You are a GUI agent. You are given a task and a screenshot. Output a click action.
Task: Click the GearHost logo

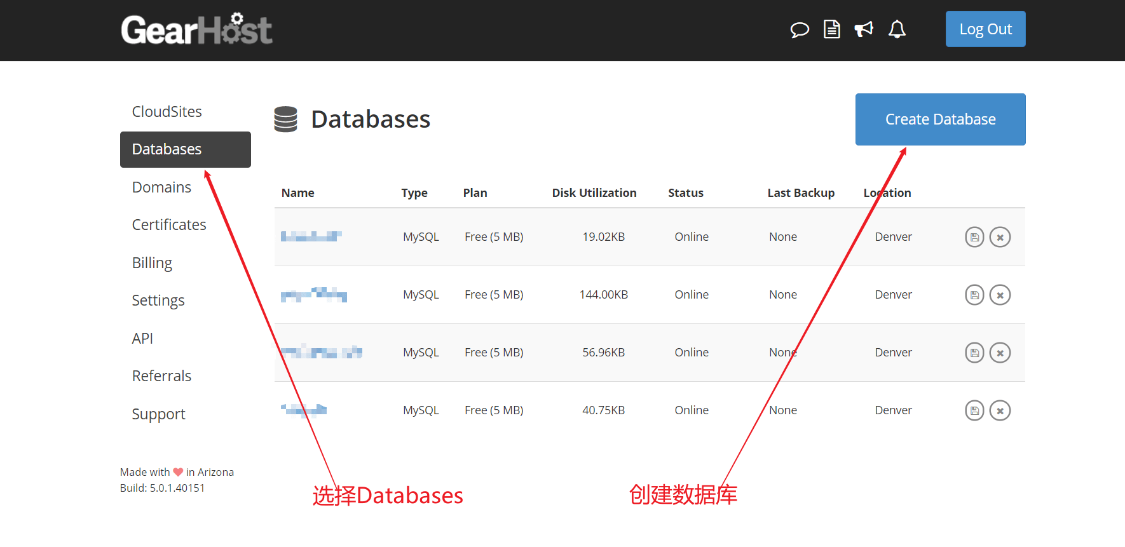coord(196,30)
